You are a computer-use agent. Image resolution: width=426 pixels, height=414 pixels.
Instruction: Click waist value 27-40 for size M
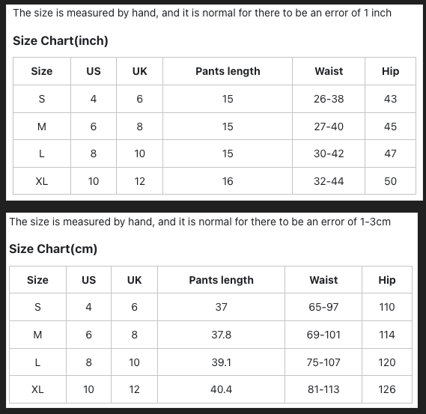point(329,127)
